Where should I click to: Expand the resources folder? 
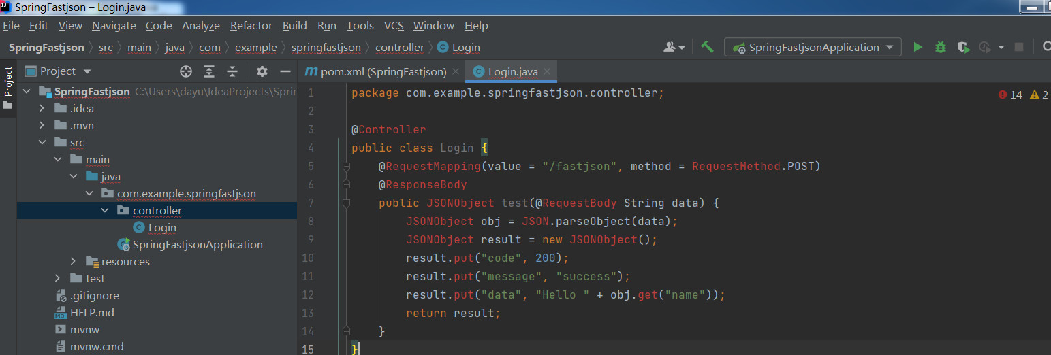[74, 262]
